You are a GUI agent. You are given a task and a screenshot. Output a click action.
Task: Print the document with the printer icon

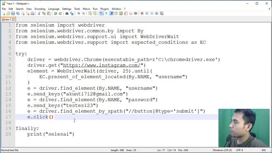pos(32,14)
